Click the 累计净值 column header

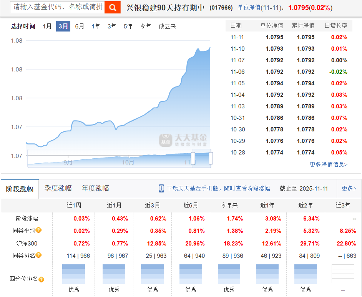pos(303,25)
